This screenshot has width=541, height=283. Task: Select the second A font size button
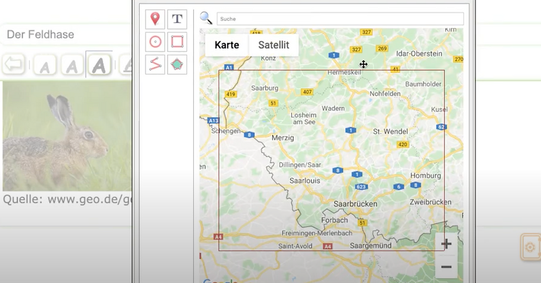coord(72,65)
